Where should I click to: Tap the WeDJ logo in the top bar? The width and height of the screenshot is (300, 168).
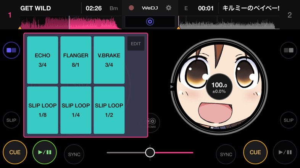coord(150,8)
